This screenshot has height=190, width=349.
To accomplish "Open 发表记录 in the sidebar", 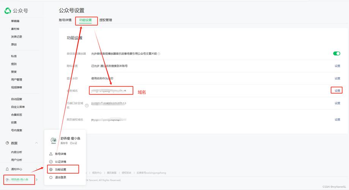I will [x=16, y=37].
